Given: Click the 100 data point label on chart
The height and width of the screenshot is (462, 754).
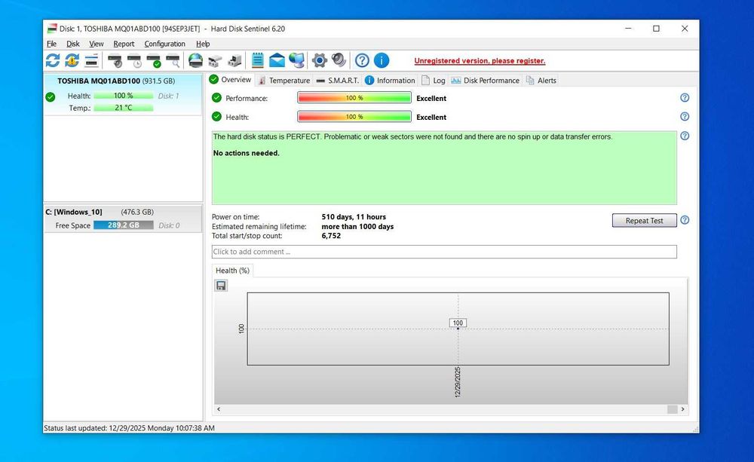Looking at the screenshot, I should coord(458,323).
